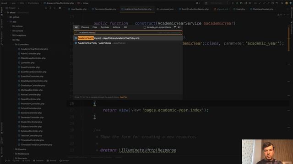Click the filter icon in search popup

(175, 27)
